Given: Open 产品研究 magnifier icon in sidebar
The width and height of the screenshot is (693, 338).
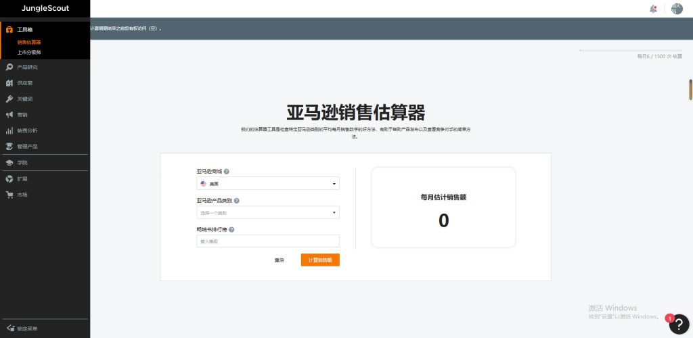Looking at the screenshot, I should (9, 67).
